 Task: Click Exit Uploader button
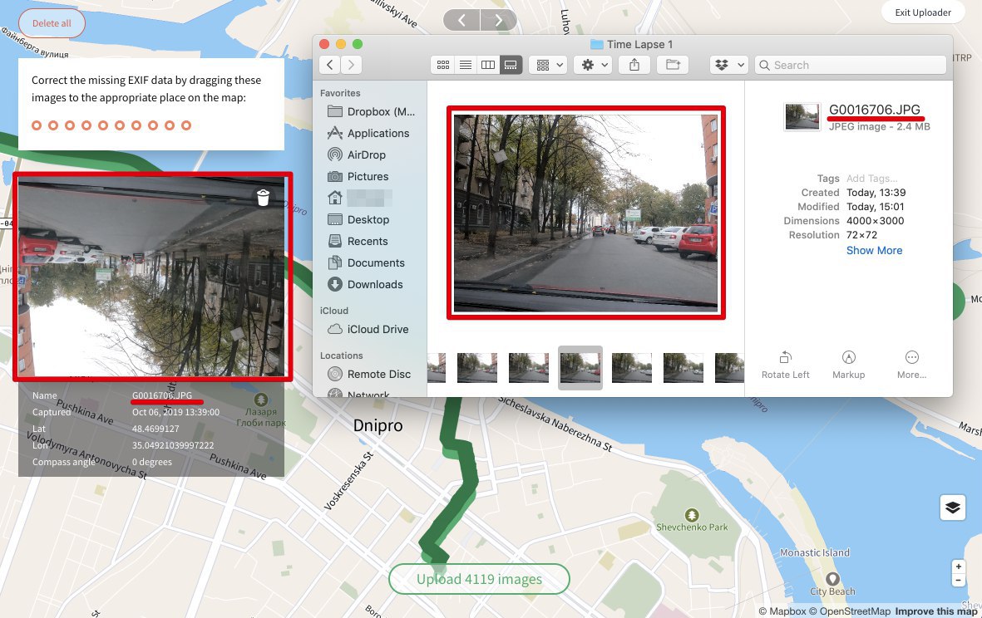click(922, 12)
